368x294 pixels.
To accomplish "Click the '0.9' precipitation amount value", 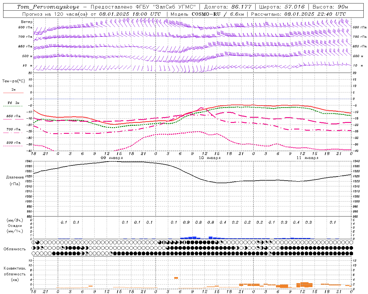I will (x=186, y=222).
